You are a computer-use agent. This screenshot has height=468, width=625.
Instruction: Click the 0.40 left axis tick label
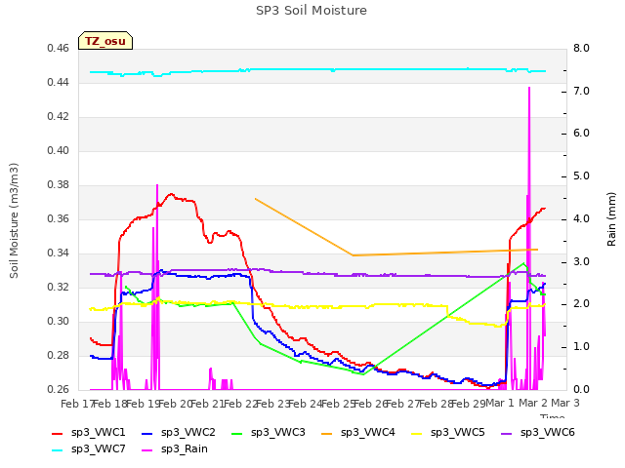pos(59,151)
